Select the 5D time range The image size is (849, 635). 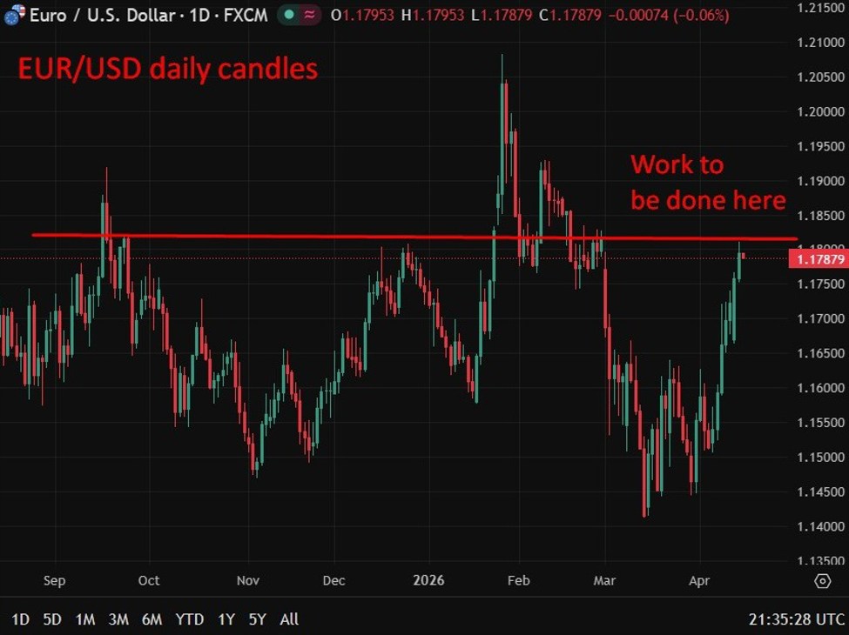tap(52, 619)
